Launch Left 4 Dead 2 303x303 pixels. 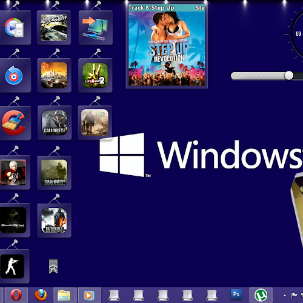click(95, 75)
